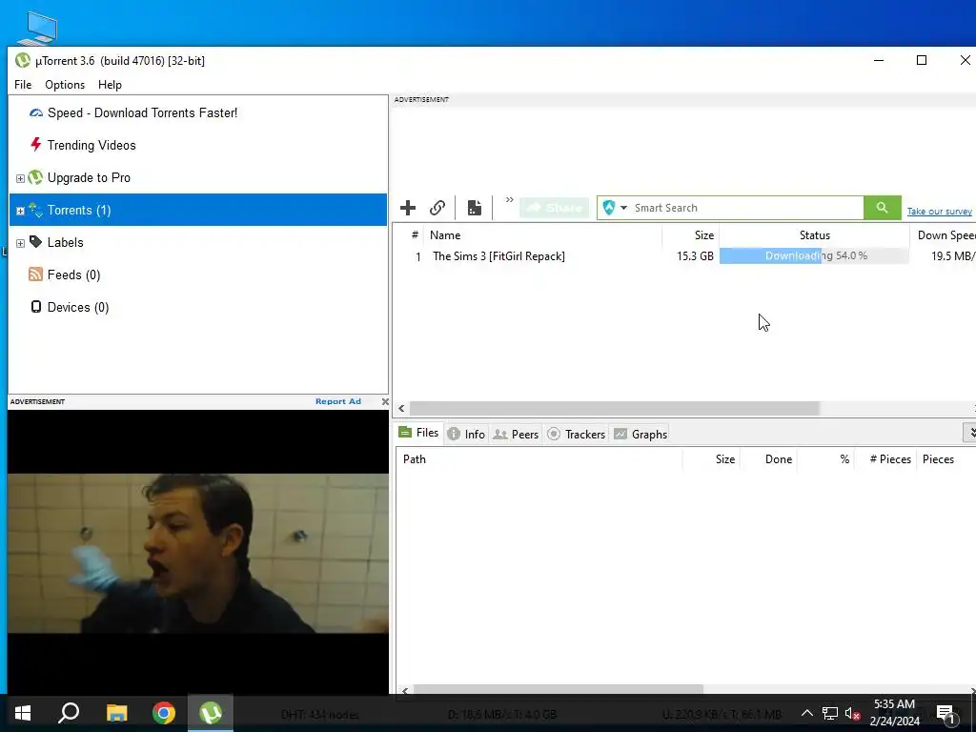Show hidden system tray icons
Screen dimensions: 976x732
click(806, 713)
